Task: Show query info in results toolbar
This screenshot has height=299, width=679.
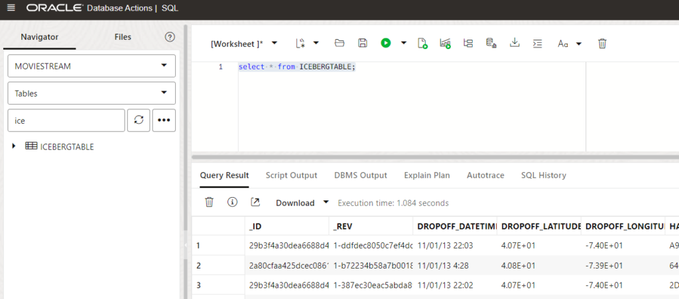Action: click(232, 202)
